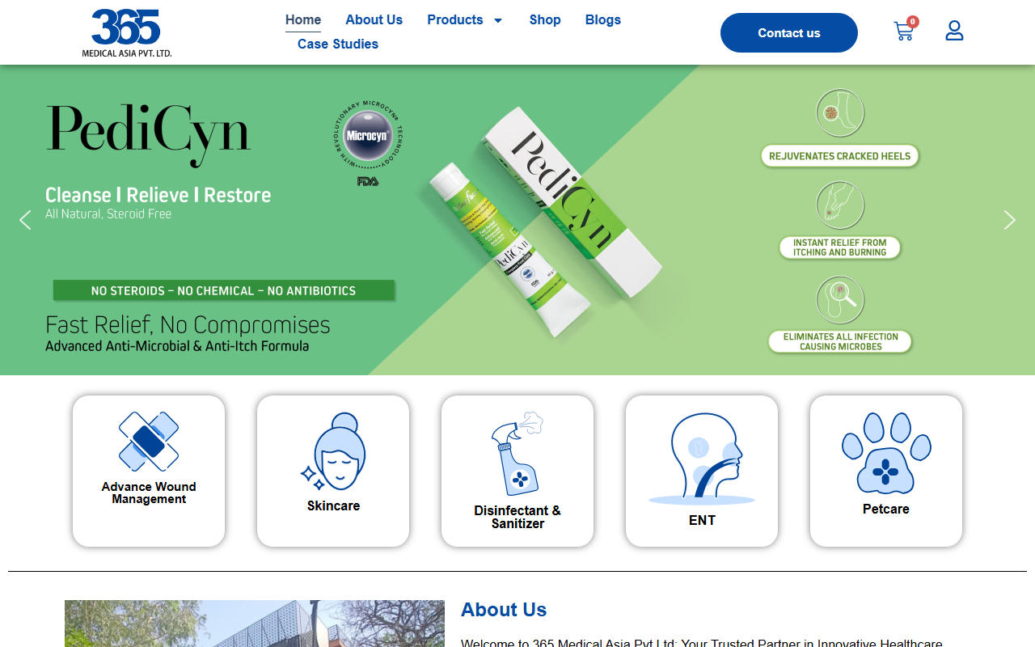The height and width of the screenshot is (647, 1035).
Task: Click 'All Natural, Steroid Free' subtitle
Action: pos(108,214)
